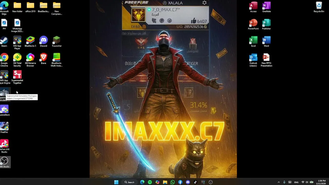Open the Microsoft Edge desktop shortcut

tap(4, 8)
